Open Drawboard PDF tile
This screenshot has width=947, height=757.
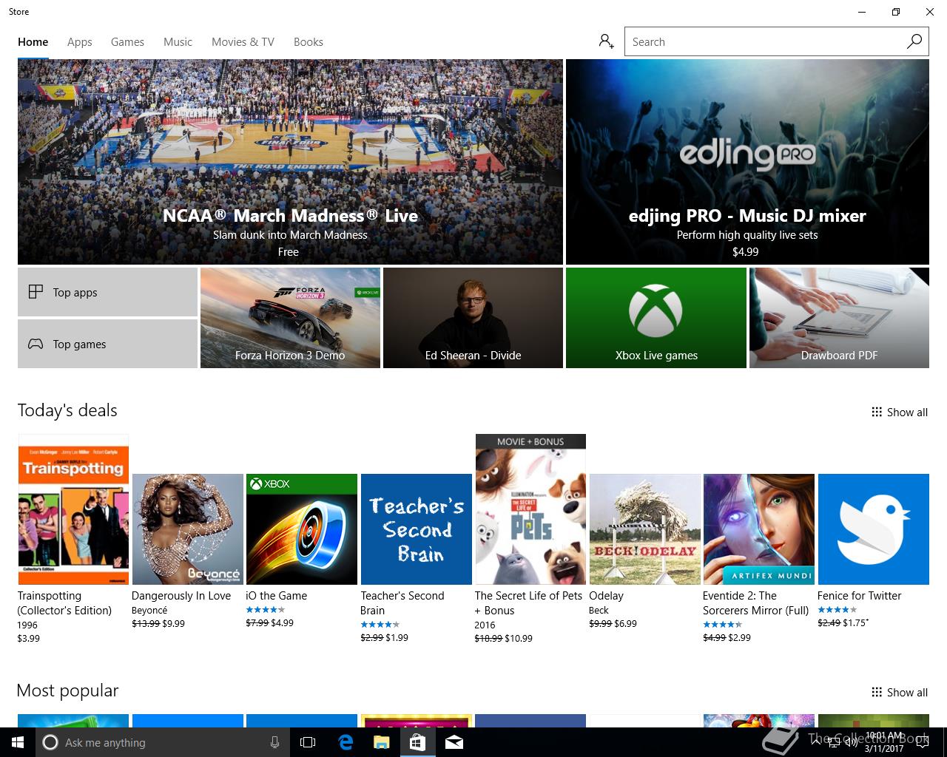[x=839, y=318]
